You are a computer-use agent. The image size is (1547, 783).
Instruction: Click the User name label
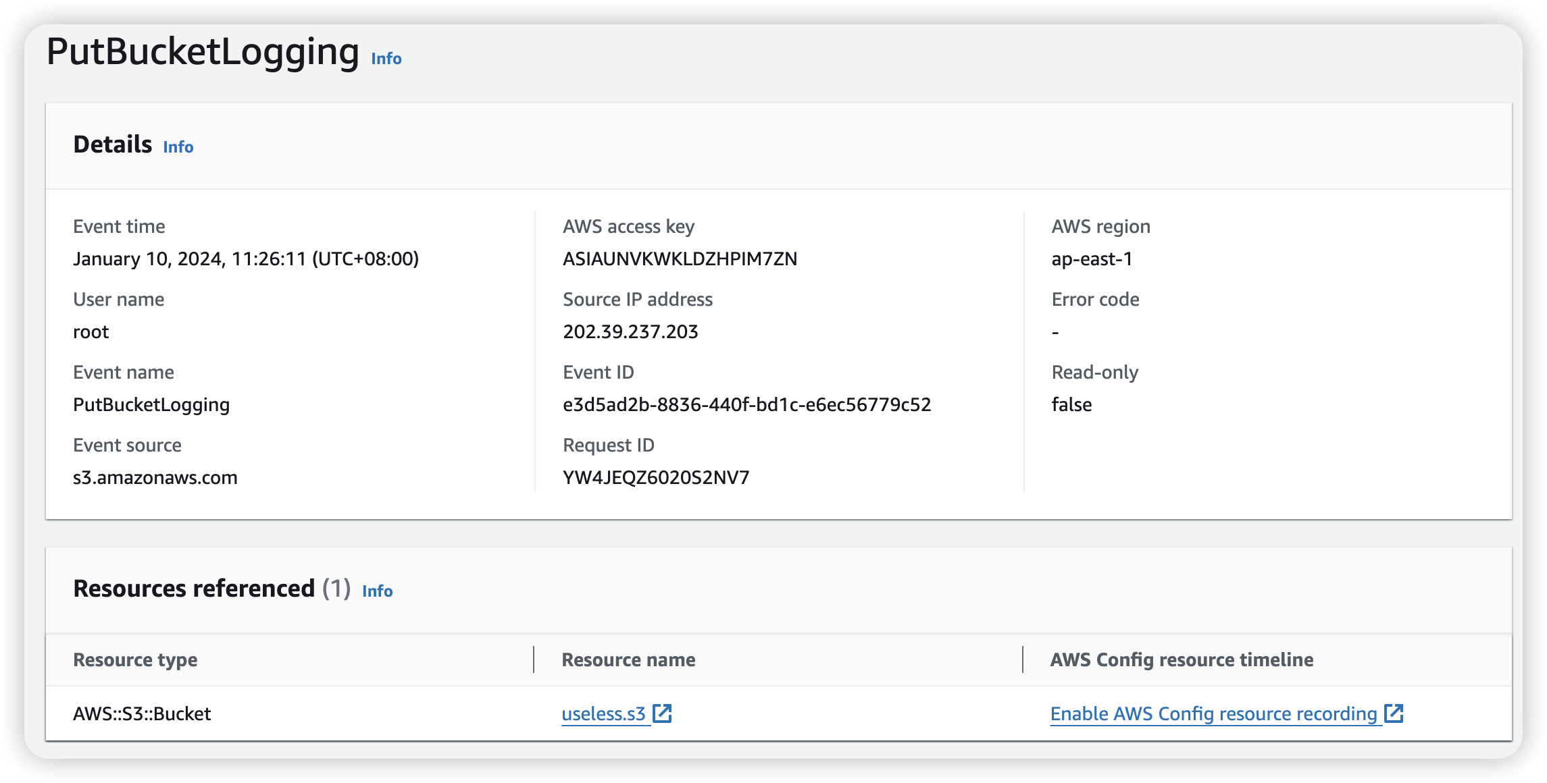tap(119, 299)
